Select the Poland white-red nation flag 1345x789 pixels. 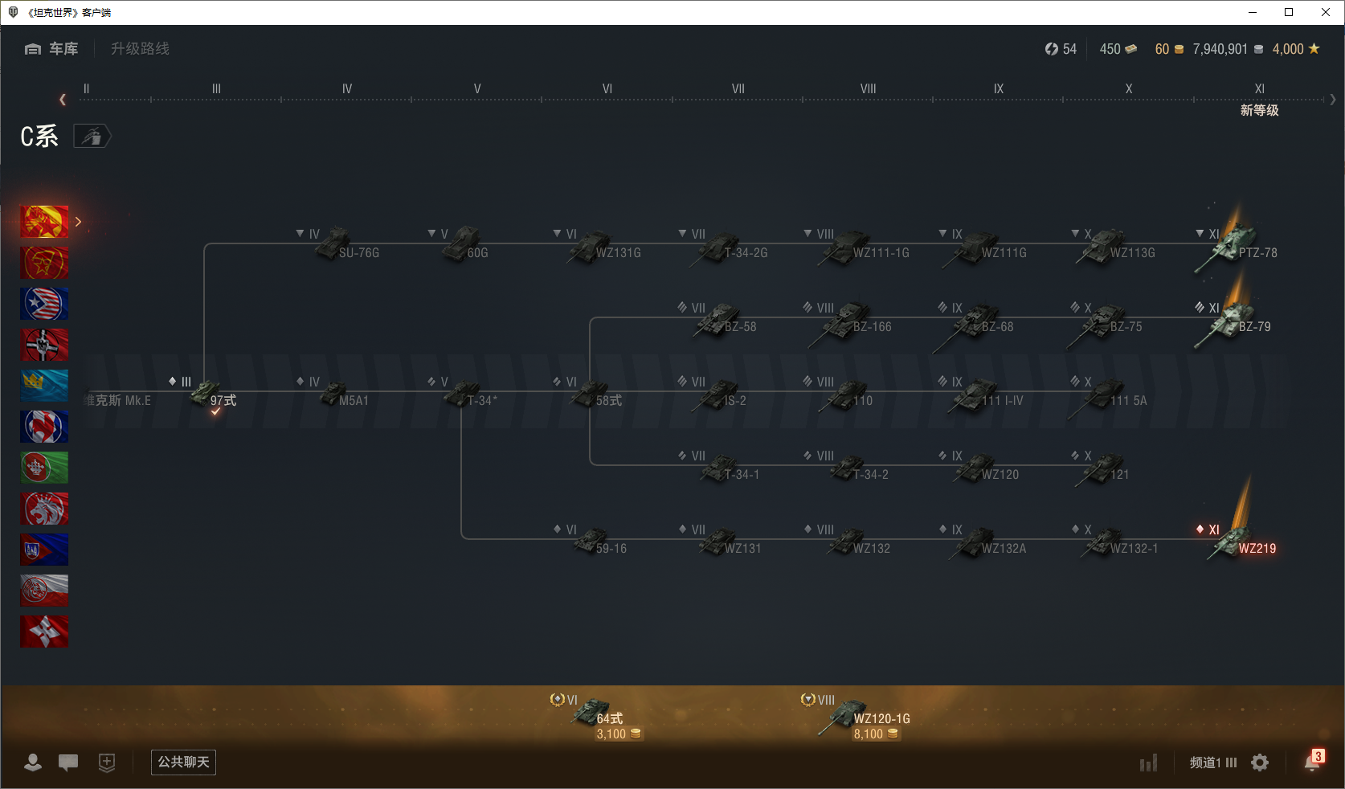pos(44,591)
